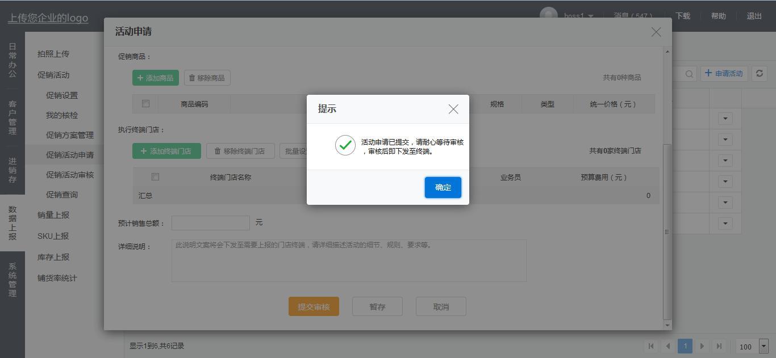Go to the next page arrow
Image resolution: width=776 pixels, height=358 pixels.
click(x=702, y=346)
